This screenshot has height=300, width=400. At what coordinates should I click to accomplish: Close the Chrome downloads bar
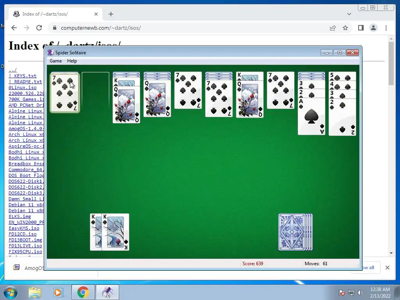[387, 268]
